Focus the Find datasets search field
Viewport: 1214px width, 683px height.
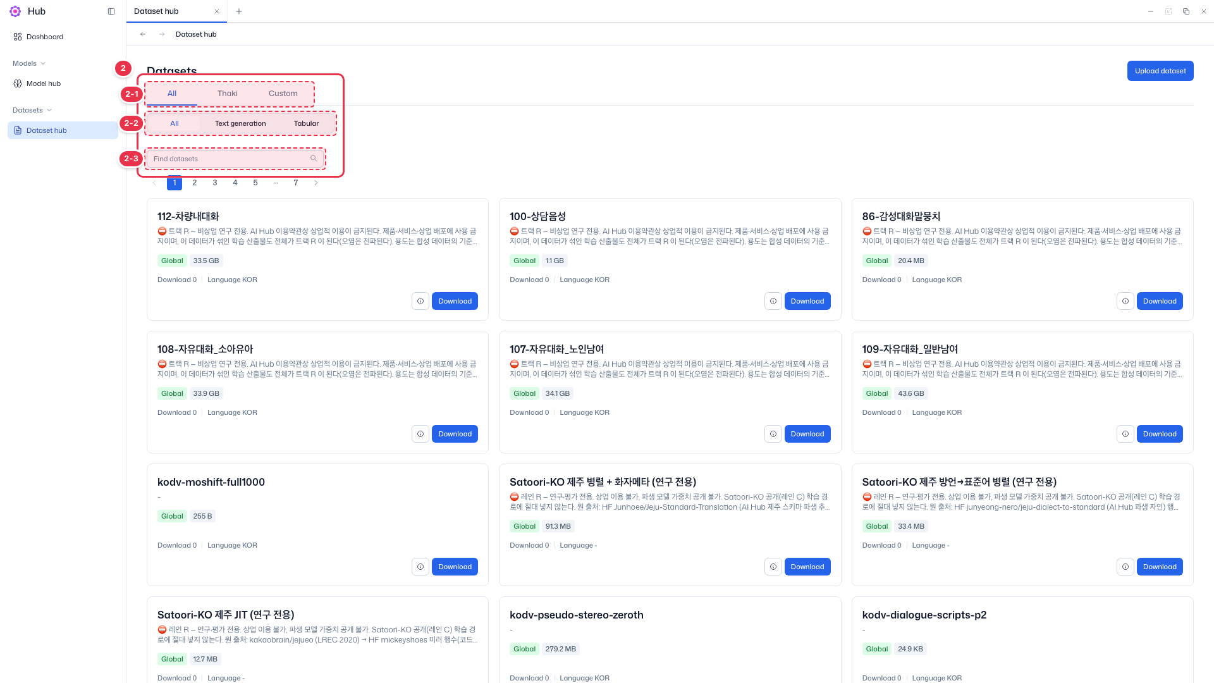point(235,159)
